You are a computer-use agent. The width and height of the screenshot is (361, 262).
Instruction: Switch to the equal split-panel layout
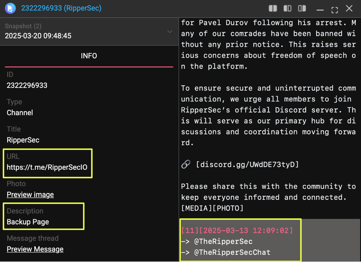(273, 8)
